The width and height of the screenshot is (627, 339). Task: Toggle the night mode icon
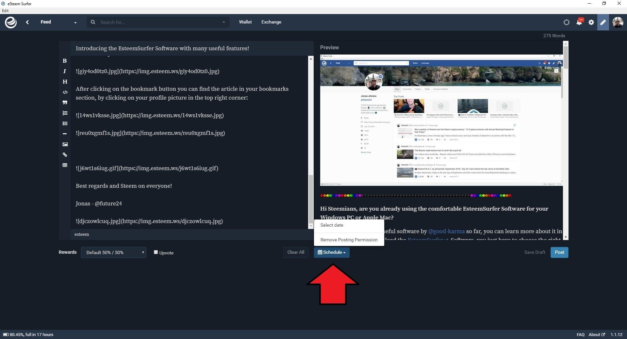[x=567, y=22]
